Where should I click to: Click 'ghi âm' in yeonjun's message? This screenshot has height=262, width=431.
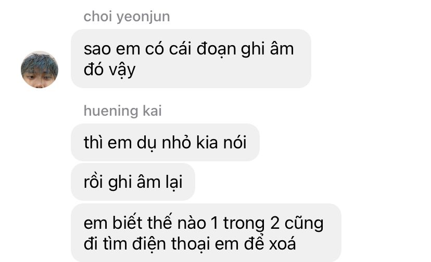(x=268, y=49)
